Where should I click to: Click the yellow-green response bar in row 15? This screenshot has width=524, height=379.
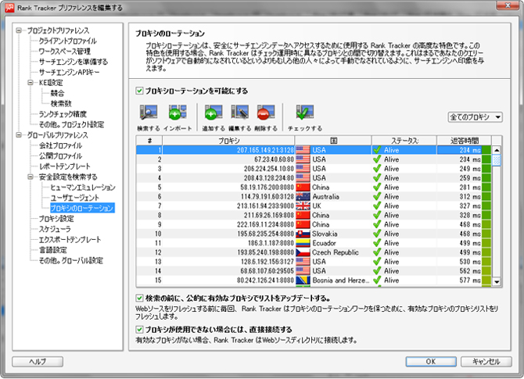click(486, 281)
